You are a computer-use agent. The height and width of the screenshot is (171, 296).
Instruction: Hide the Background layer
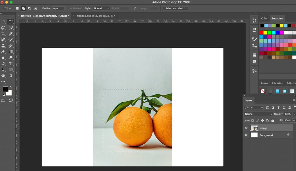246,135
